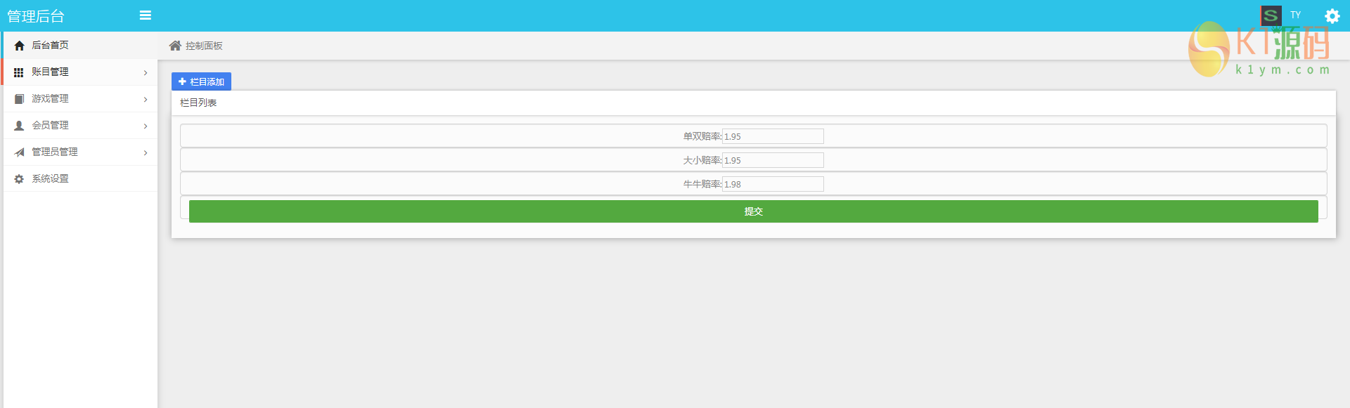
Task: Click the TY username in header
Action: (x=1295, y=15)
